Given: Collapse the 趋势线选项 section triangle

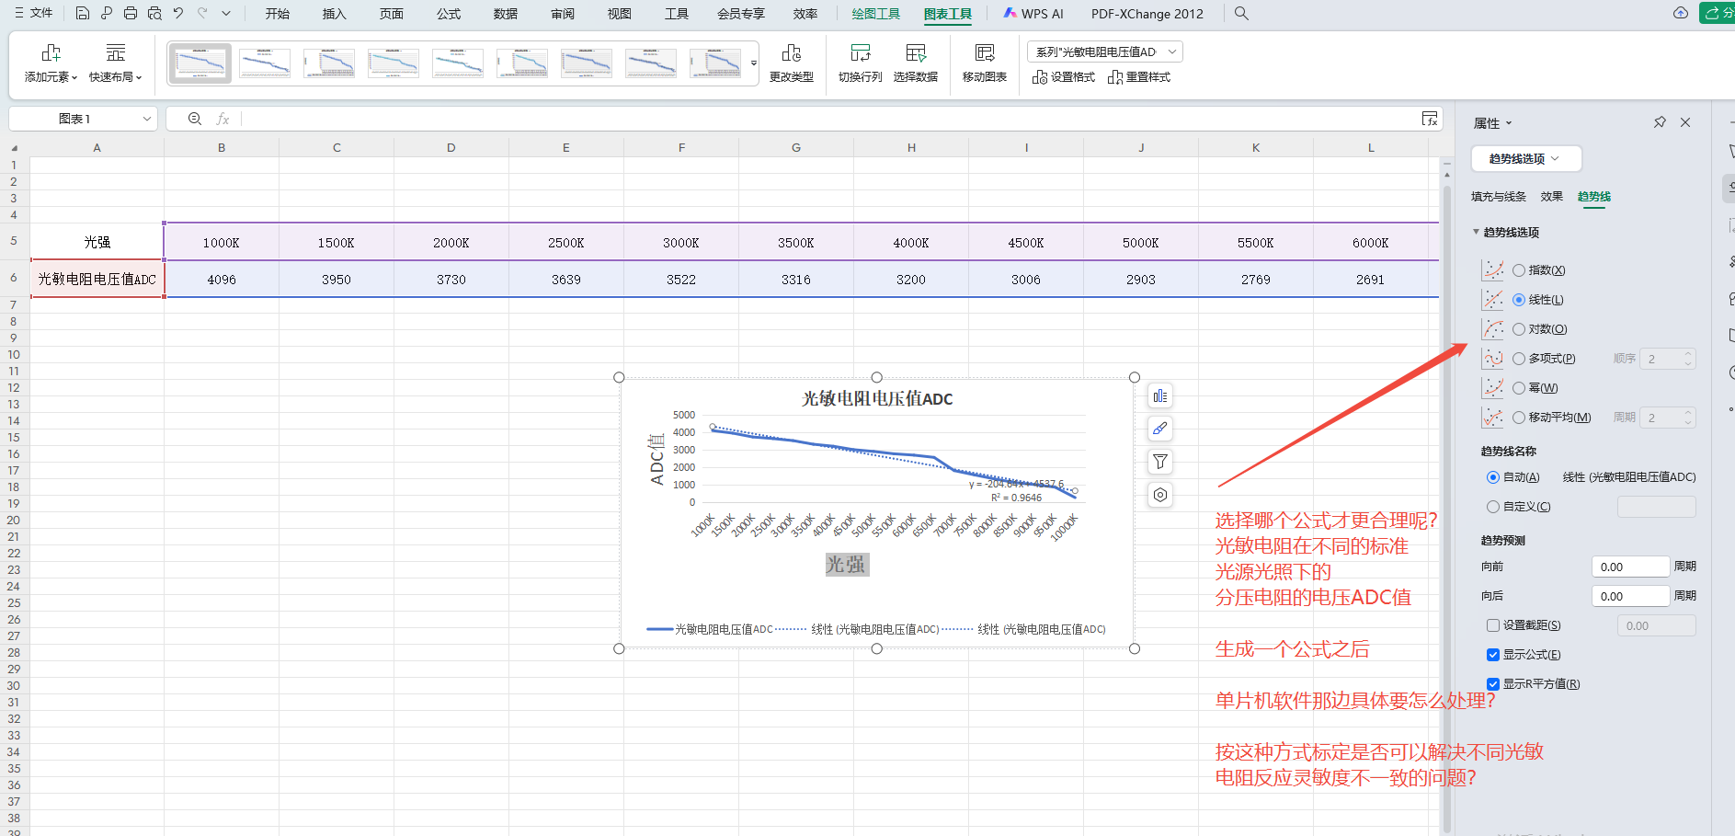Looking at the screenshot, I should click(1476, 232).
